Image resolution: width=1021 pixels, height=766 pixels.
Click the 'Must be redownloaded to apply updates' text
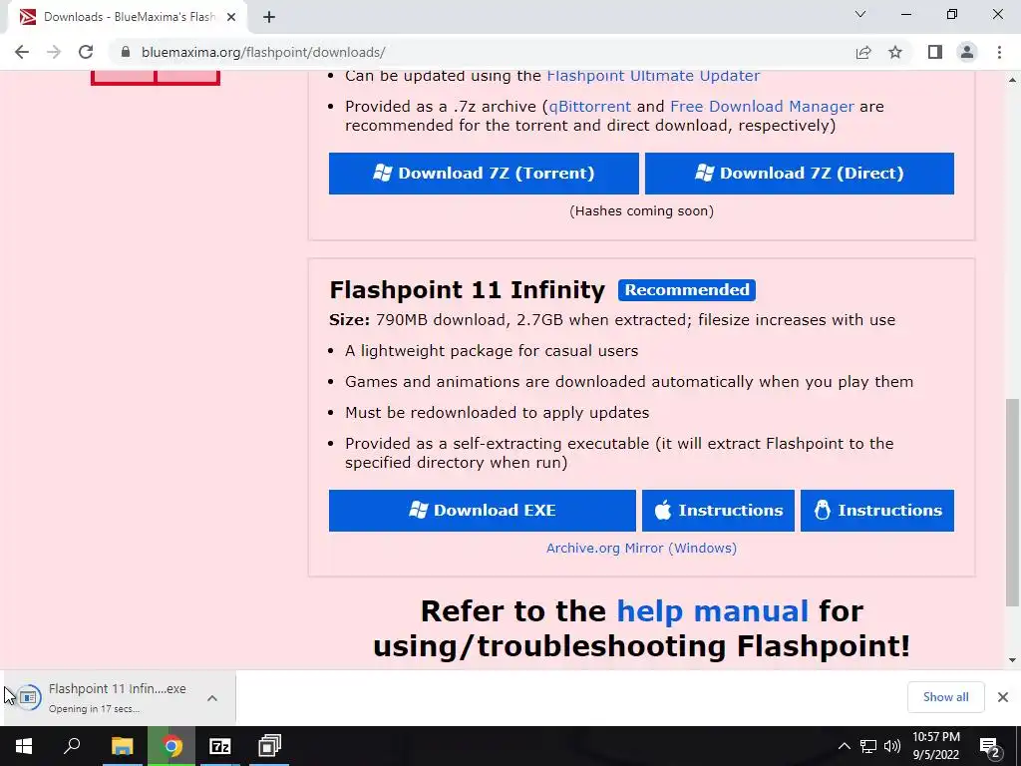(497, 413)
